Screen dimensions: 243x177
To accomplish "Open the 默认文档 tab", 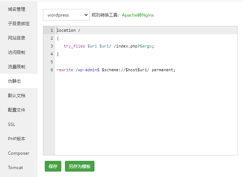I will click(x=17, y=95).
